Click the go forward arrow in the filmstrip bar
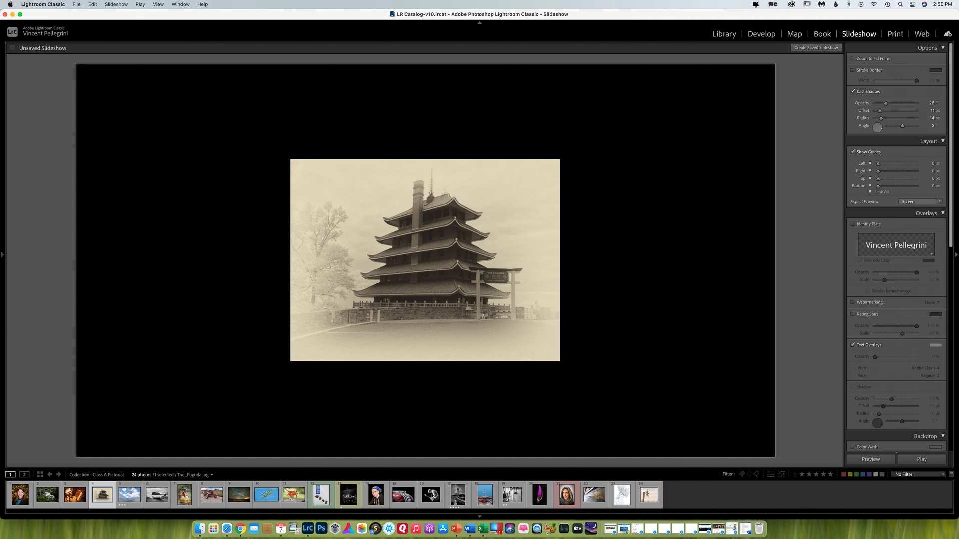 (x=59, y=474)
